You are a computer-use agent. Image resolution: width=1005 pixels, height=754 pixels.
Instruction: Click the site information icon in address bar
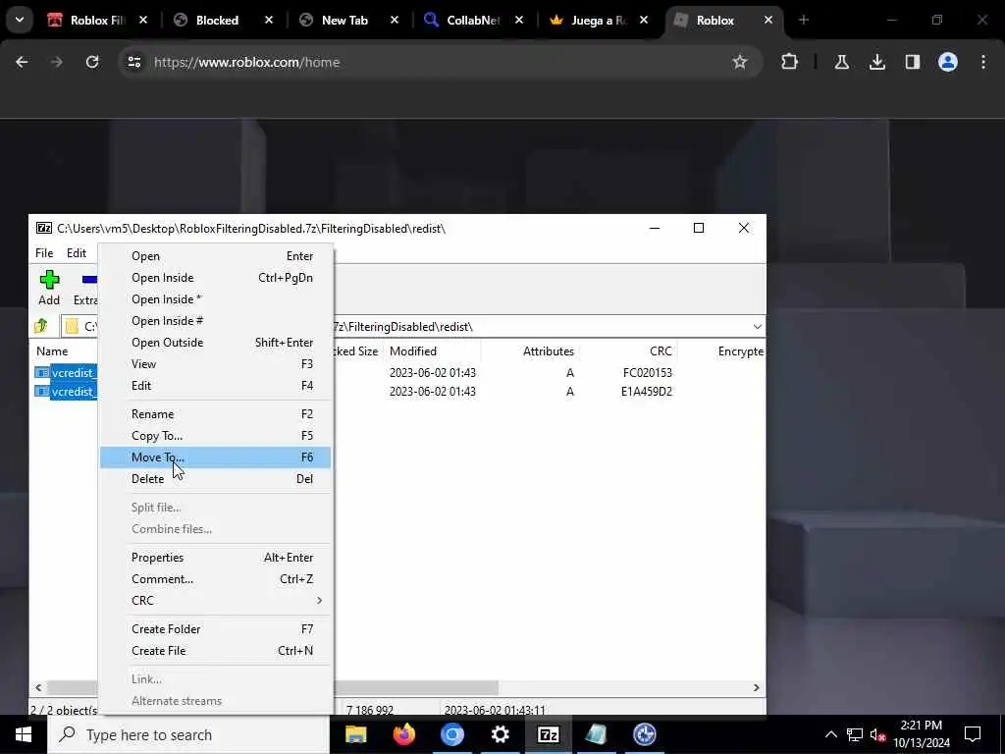(133, 62)
